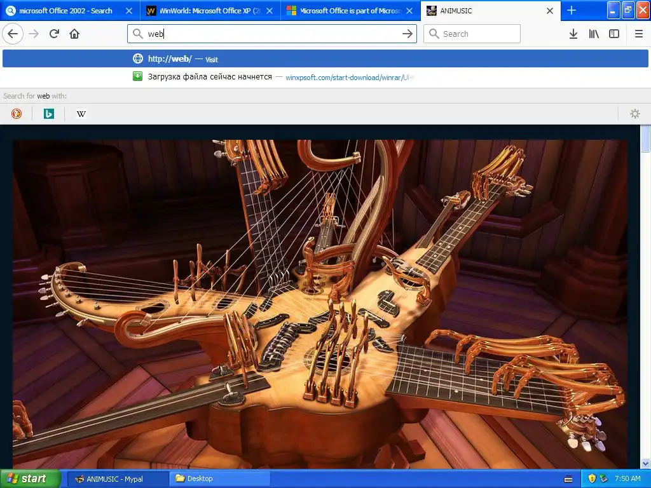Click magnifier icon in the Search box
Screen dimensions: 651x488
coord(434,34)
